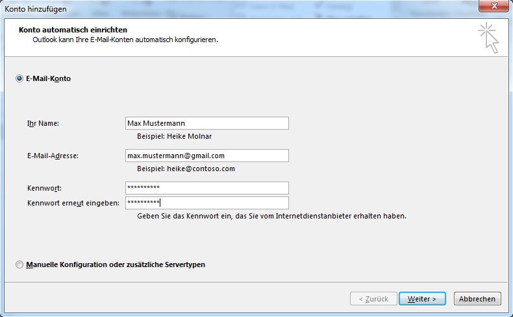Click the 'E-Mail-Adresse:' label
Screen dimensions: 513x317
tap(53, 156)
